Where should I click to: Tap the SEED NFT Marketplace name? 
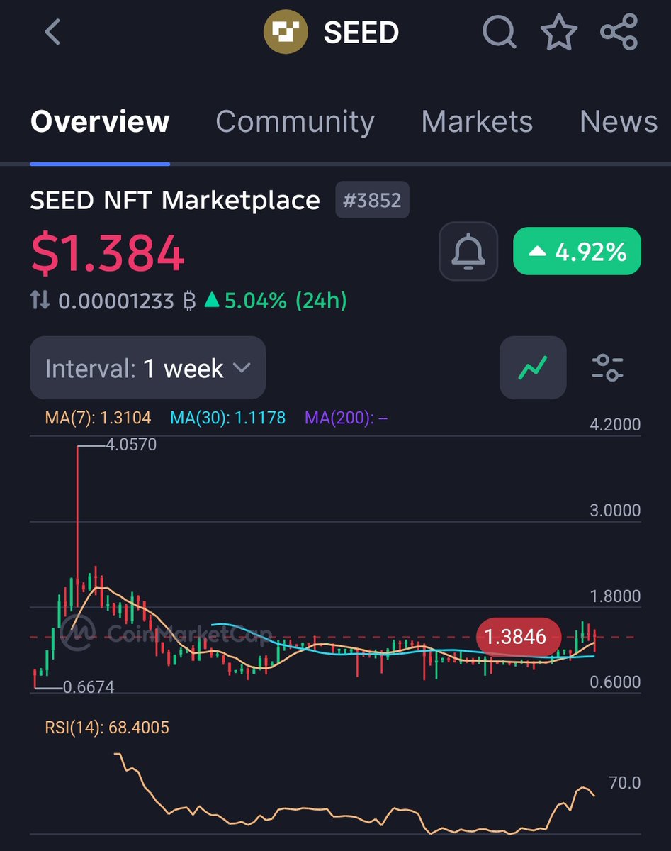coord(175,201)
